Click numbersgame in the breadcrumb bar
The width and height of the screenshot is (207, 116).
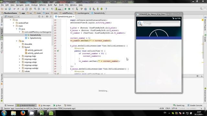click(x=83, y=13)
